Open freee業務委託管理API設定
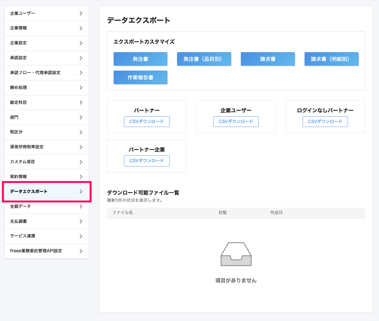The image size is (379, 321). tap(47, 251)
